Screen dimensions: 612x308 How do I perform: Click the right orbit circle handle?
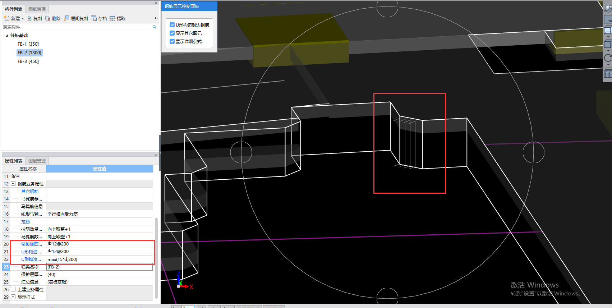[x=533, y=152]
